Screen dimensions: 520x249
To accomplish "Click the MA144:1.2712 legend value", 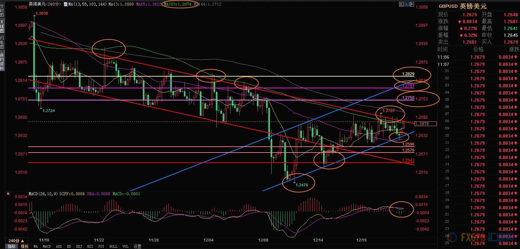I will tap(207, 4).
